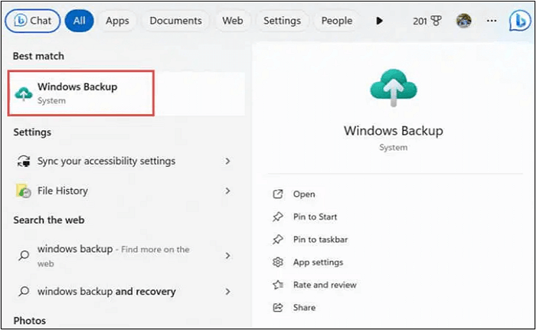
Task: Click the Open icon with arrow
Action: pos(278,194)
